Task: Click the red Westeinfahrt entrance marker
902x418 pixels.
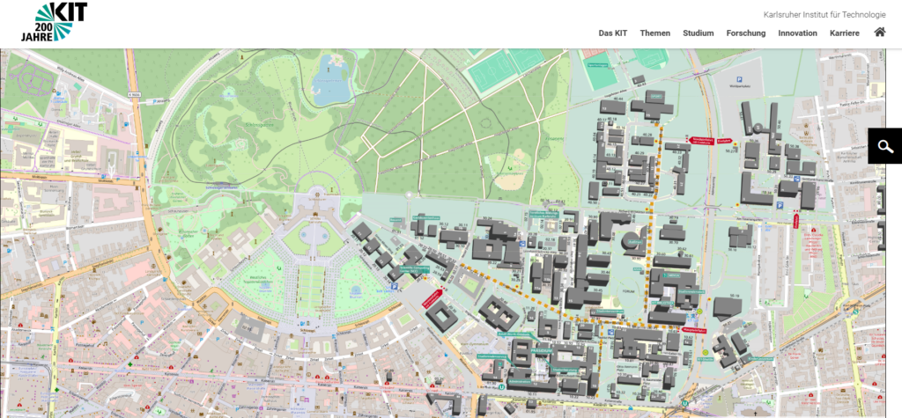Action: pyautogui.click(x=432, y=299)
